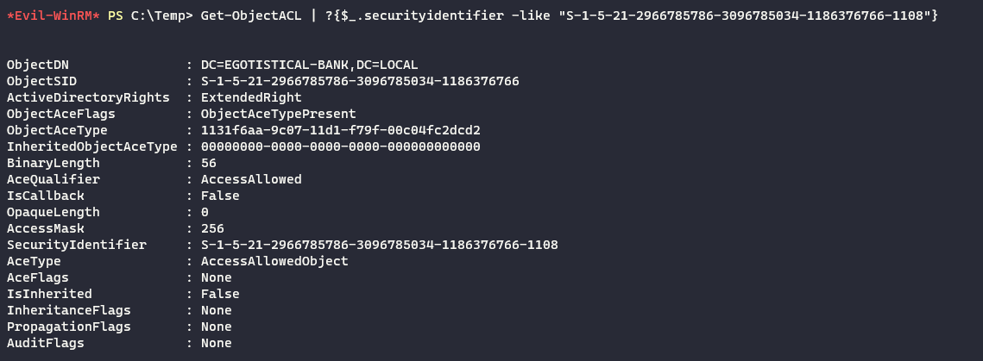983x361 pixels.
Task: Click the SecurityIdentifier value ending in 1108
Action: (379, 245)
